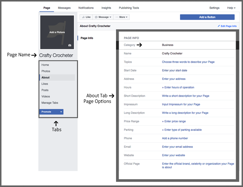Screen dimensions: 243x187
Task: Click Add a Picture thumbnail
Action: (x=57, y=32)
